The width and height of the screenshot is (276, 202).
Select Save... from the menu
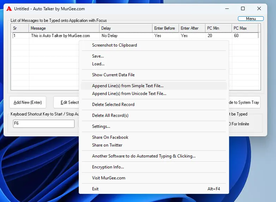154,56
